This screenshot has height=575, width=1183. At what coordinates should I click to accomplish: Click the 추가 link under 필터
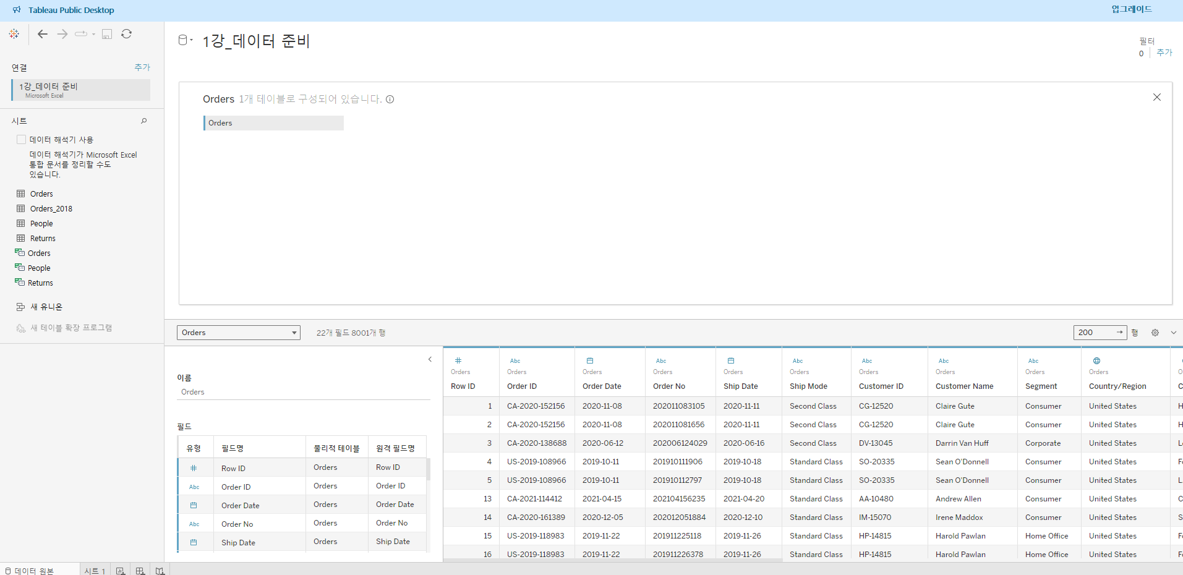[x=1164, y=53]
